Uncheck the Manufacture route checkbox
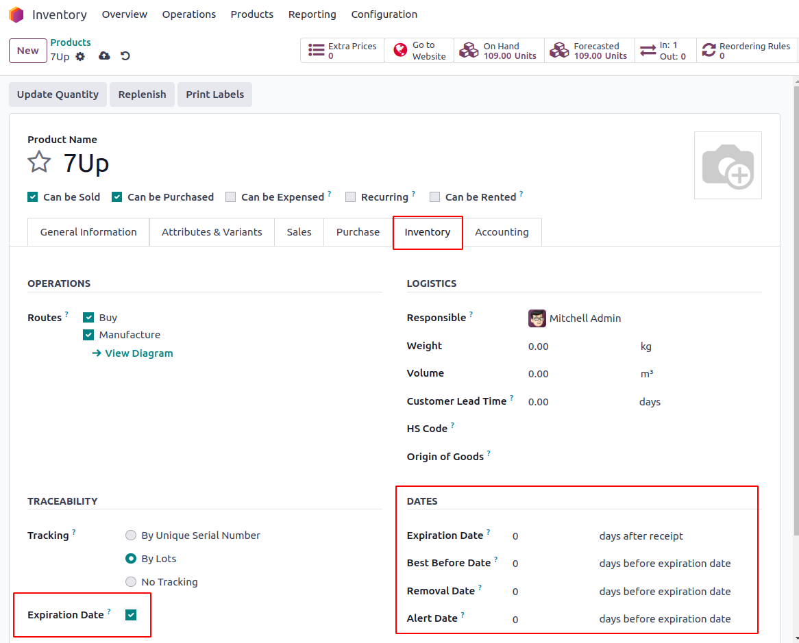 pos(88,335)
